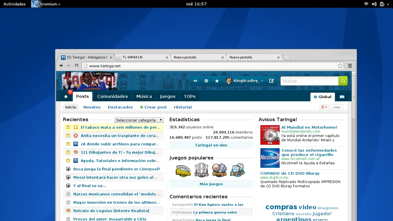Image resolution: width=393 pixels, height=221 pixels.
Task: Open the Historial link
Action: pos(183,107)
